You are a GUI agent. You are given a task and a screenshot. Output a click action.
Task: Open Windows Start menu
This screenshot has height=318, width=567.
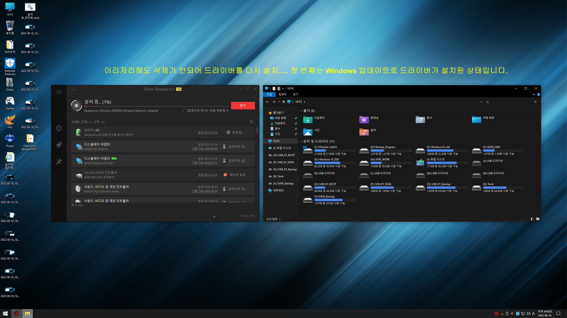coord(5,314)
